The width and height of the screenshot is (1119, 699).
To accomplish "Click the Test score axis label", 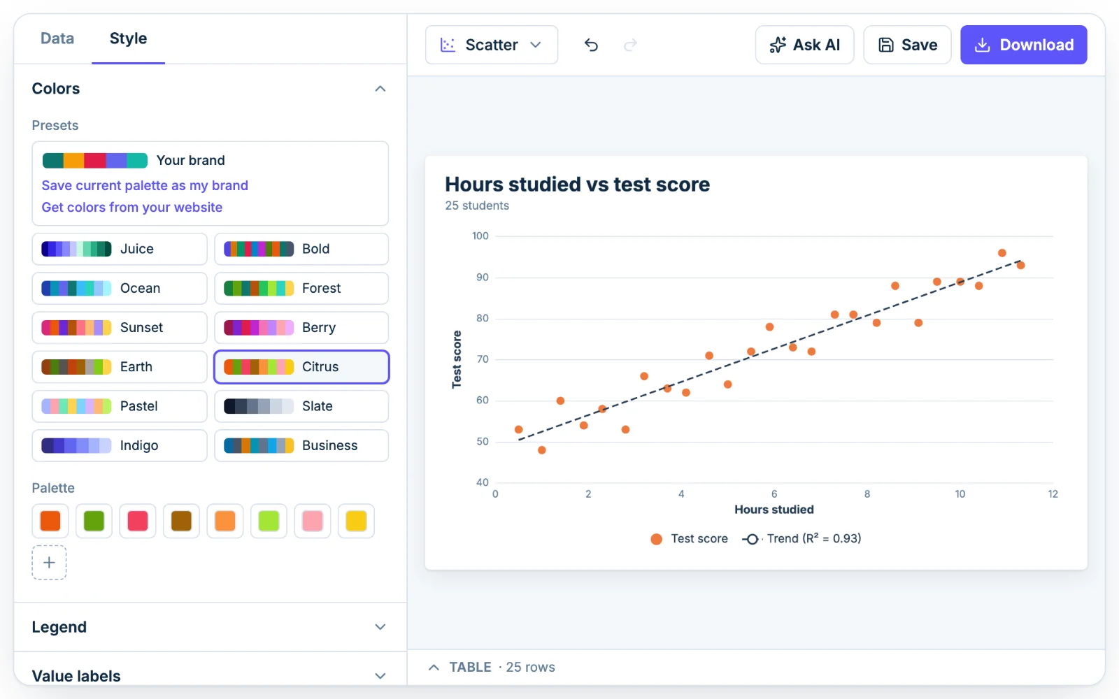I will 457,359.
